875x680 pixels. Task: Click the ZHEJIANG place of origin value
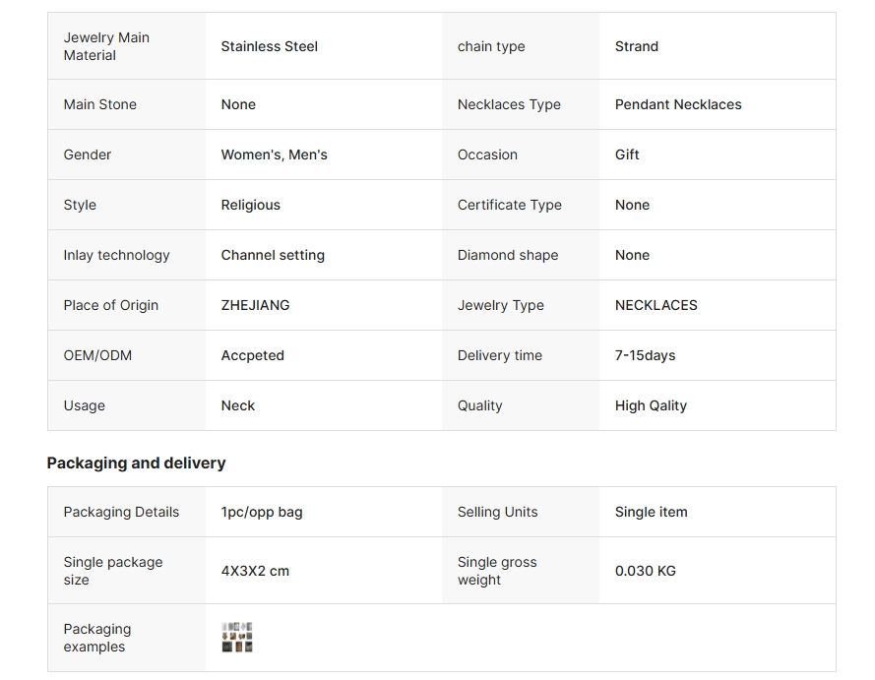point(255,305)
